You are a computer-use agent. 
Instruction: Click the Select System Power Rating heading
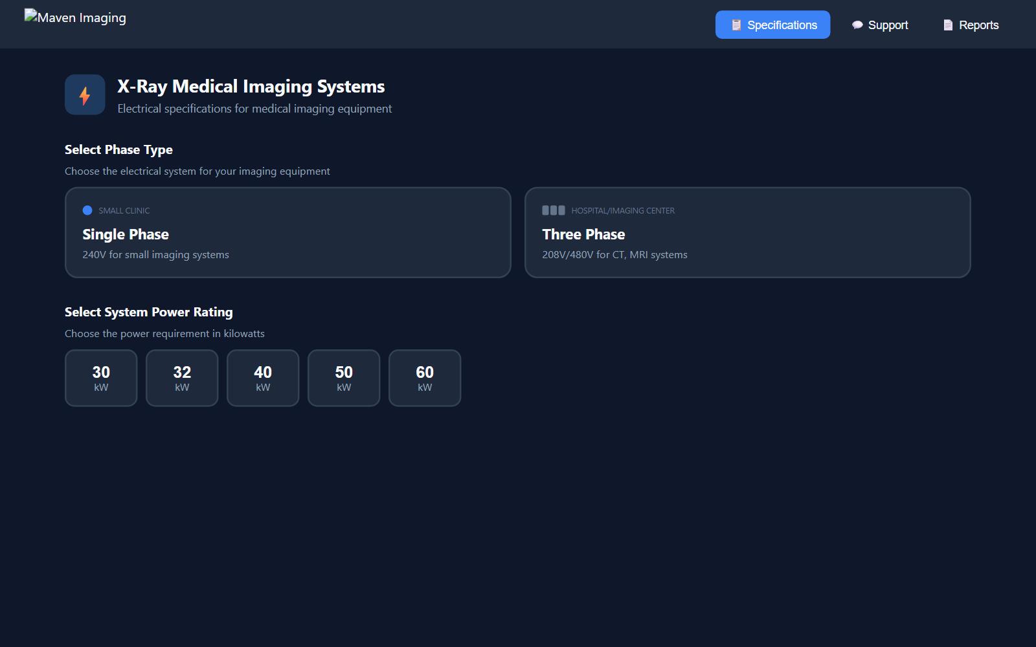(x=148, y=312)
